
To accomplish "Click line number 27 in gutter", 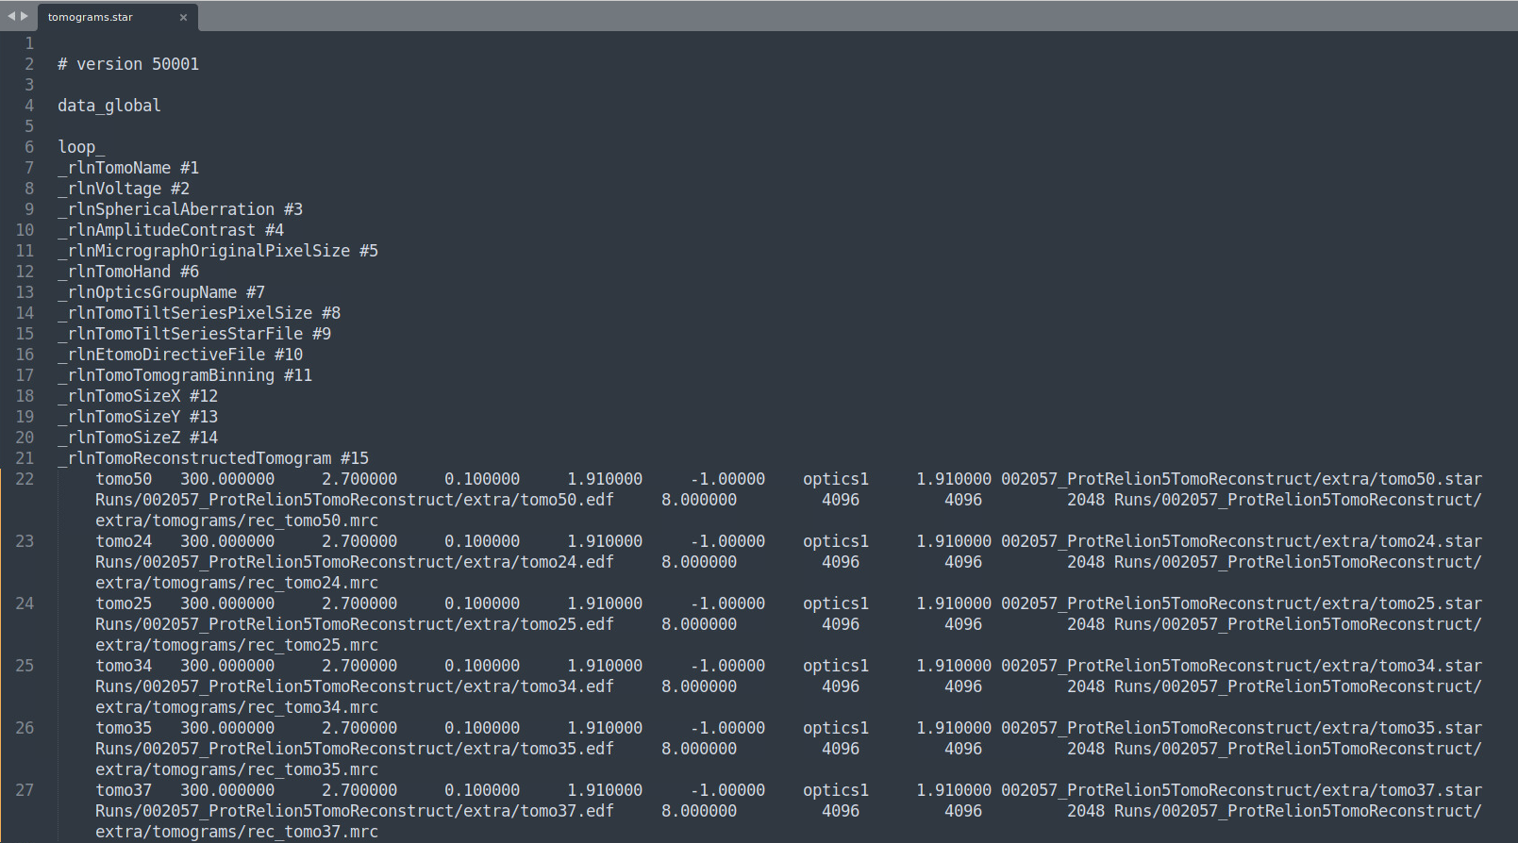I will coord(25,790).
